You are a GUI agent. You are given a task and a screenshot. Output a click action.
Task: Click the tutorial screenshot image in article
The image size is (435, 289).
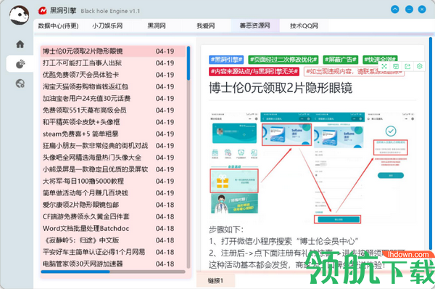click(x=312, y=168)
